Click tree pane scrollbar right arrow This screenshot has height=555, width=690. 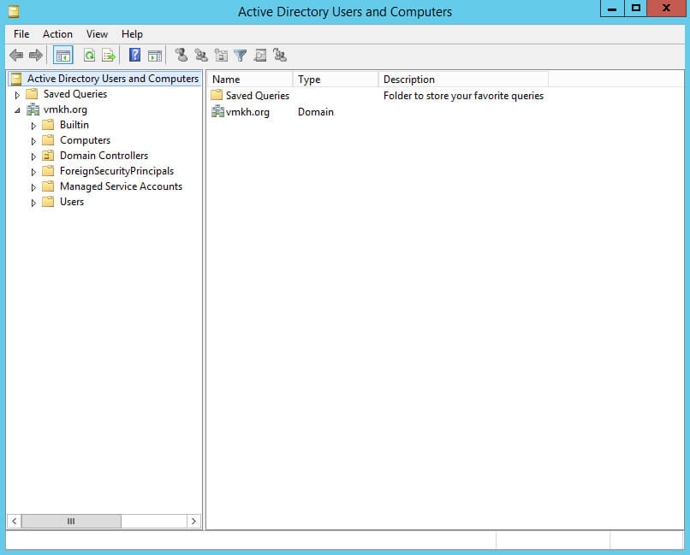pyautogui.click(x=193, y=521)
